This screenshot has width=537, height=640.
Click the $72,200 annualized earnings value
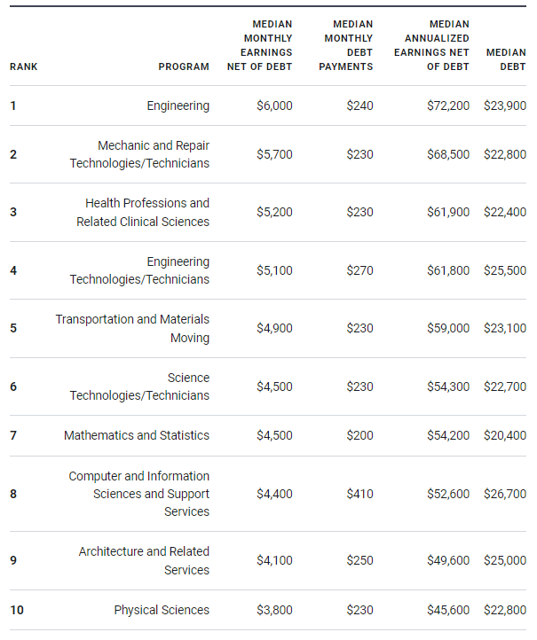tap(448, 105)
